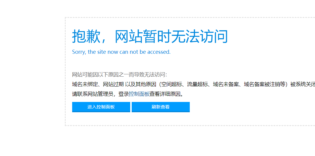
Task: Select the text 网站过期
Action: coord(113,84)
